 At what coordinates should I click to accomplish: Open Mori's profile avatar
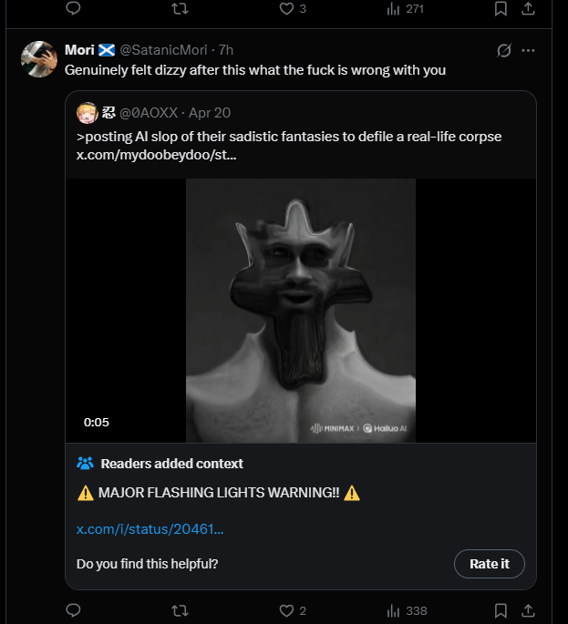tap(40, 59)
